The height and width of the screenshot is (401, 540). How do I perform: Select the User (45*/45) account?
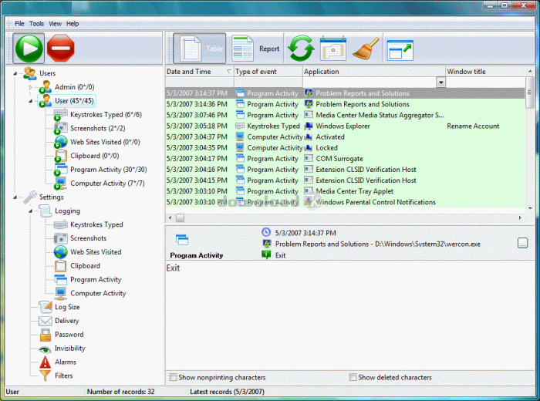point(74,101)
